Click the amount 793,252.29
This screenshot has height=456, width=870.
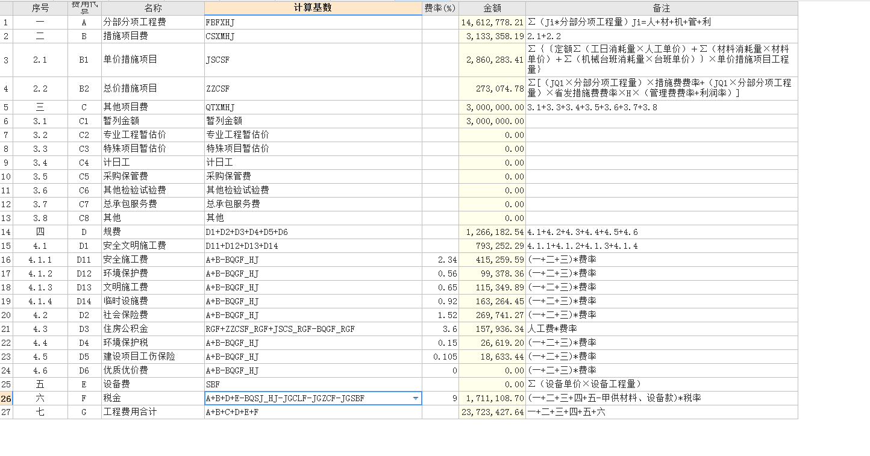click(492, 246)
